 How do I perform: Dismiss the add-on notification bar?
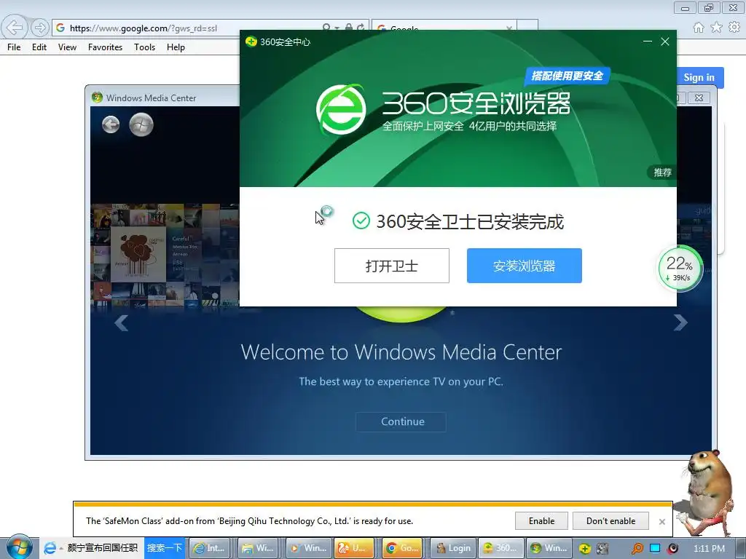(x=661, y=521)
